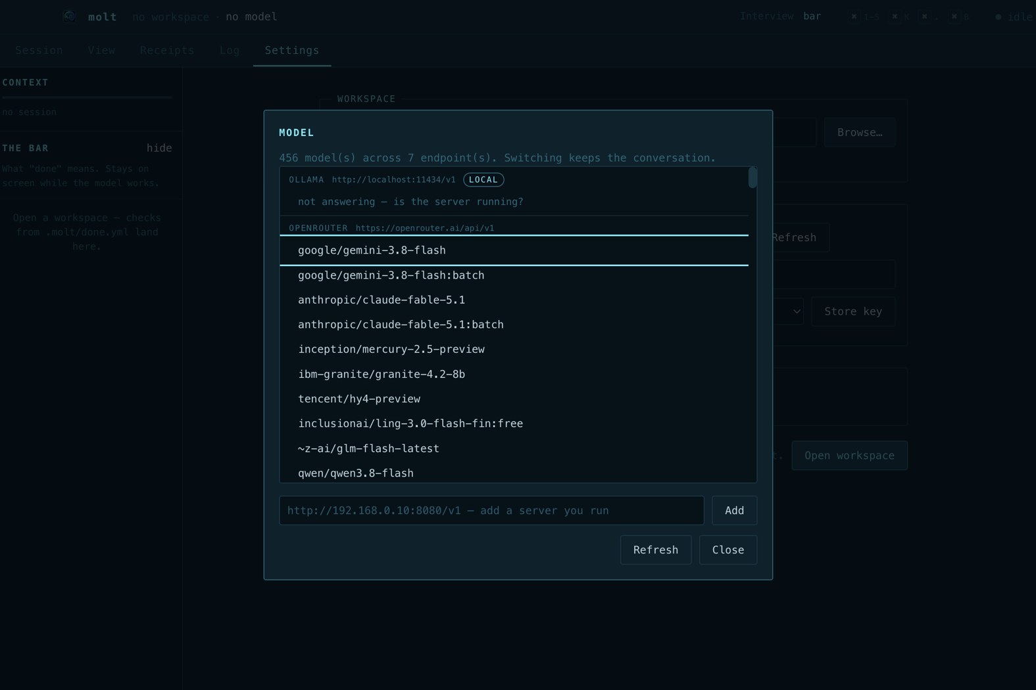Click the molt logo icon
Viewport: 1036px width, 690px height.
(70, 16)
